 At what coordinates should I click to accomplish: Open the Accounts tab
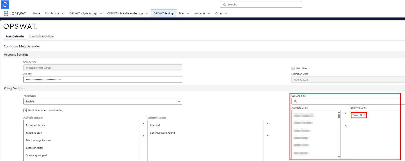point(200,14)
